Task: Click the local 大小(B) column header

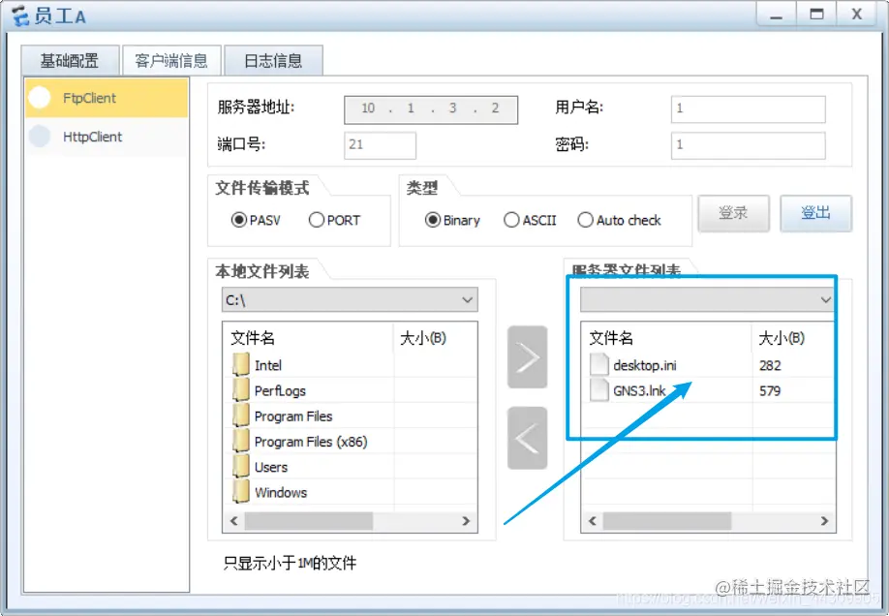Action: point(435,338)
